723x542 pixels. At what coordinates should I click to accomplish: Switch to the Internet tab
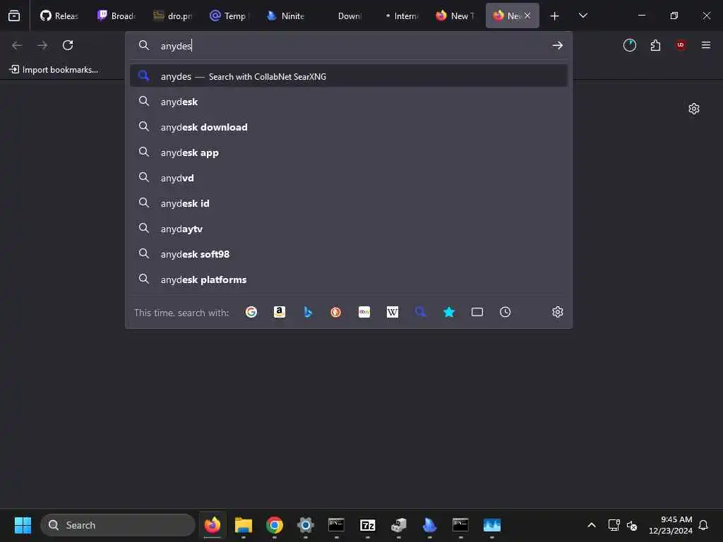tap(400, 16)
